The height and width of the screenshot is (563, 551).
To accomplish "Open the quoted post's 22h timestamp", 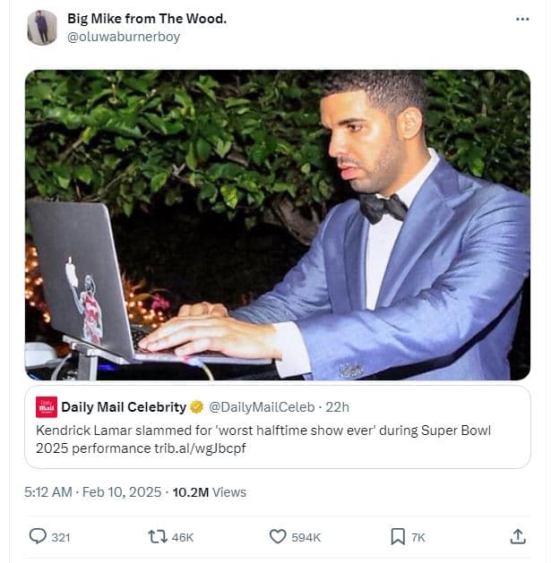I will click(338, 407).
